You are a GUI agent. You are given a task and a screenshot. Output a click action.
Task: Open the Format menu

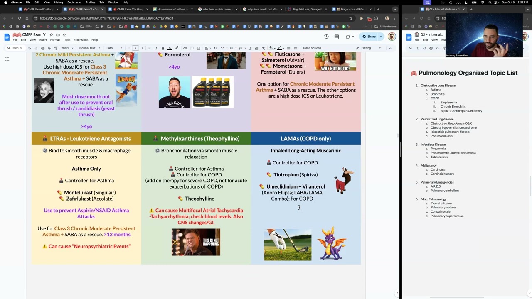(55, 40)
